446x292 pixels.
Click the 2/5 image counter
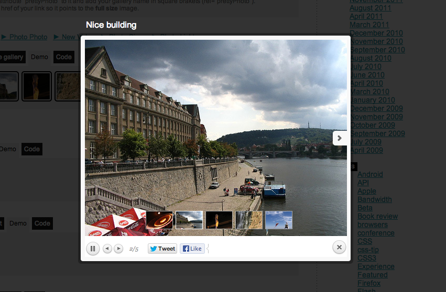point(134,249)
